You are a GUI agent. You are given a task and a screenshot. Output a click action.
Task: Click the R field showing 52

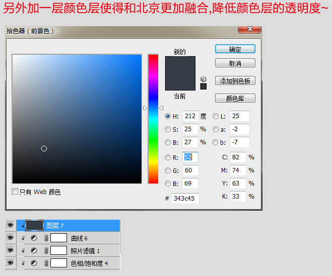pos(190,157)
